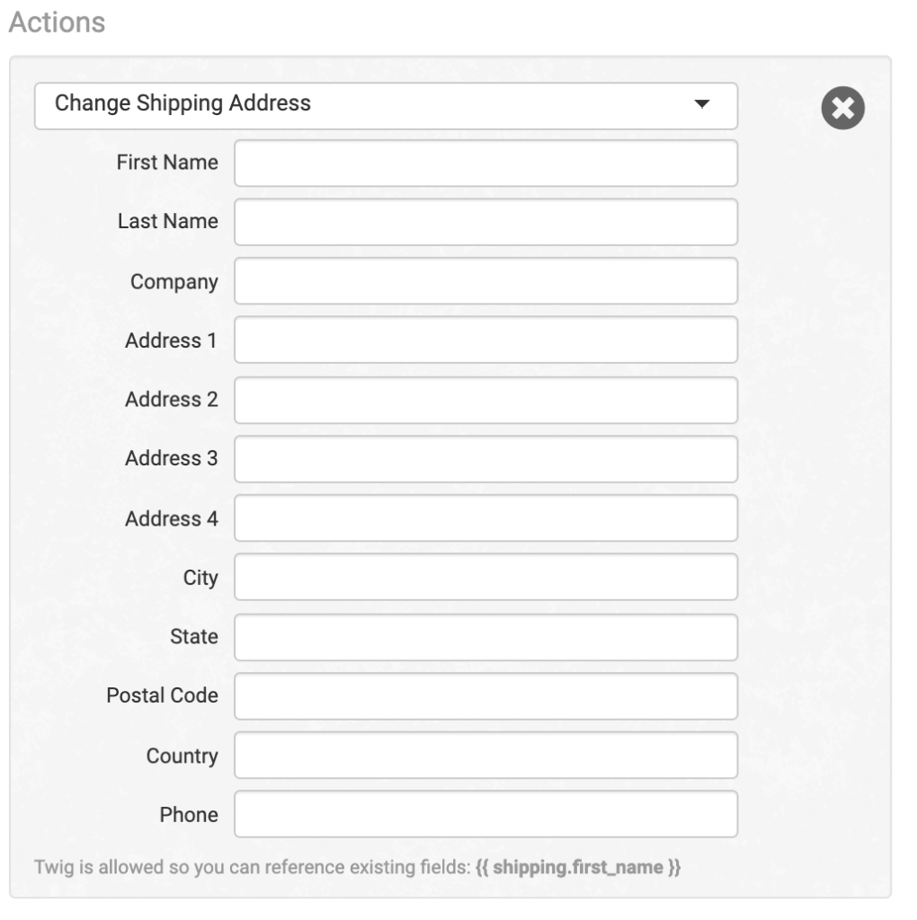Focus the First Name input field
This screenshot has width=917, height=920.
pyautogui.click(x=485, y=164)
